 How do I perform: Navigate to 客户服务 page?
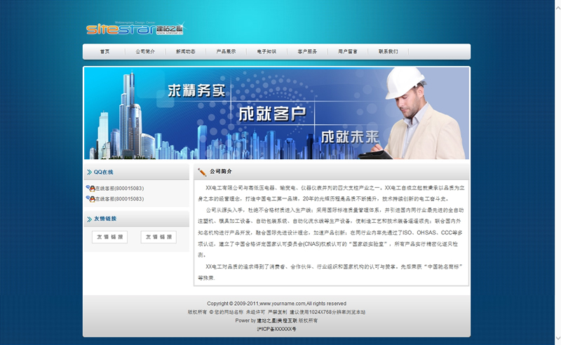307,52
